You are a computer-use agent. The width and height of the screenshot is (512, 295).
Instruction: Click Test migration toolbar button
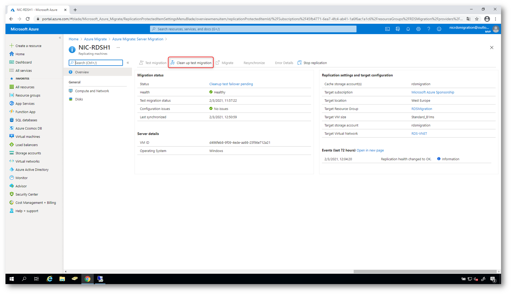pos(153,63)
